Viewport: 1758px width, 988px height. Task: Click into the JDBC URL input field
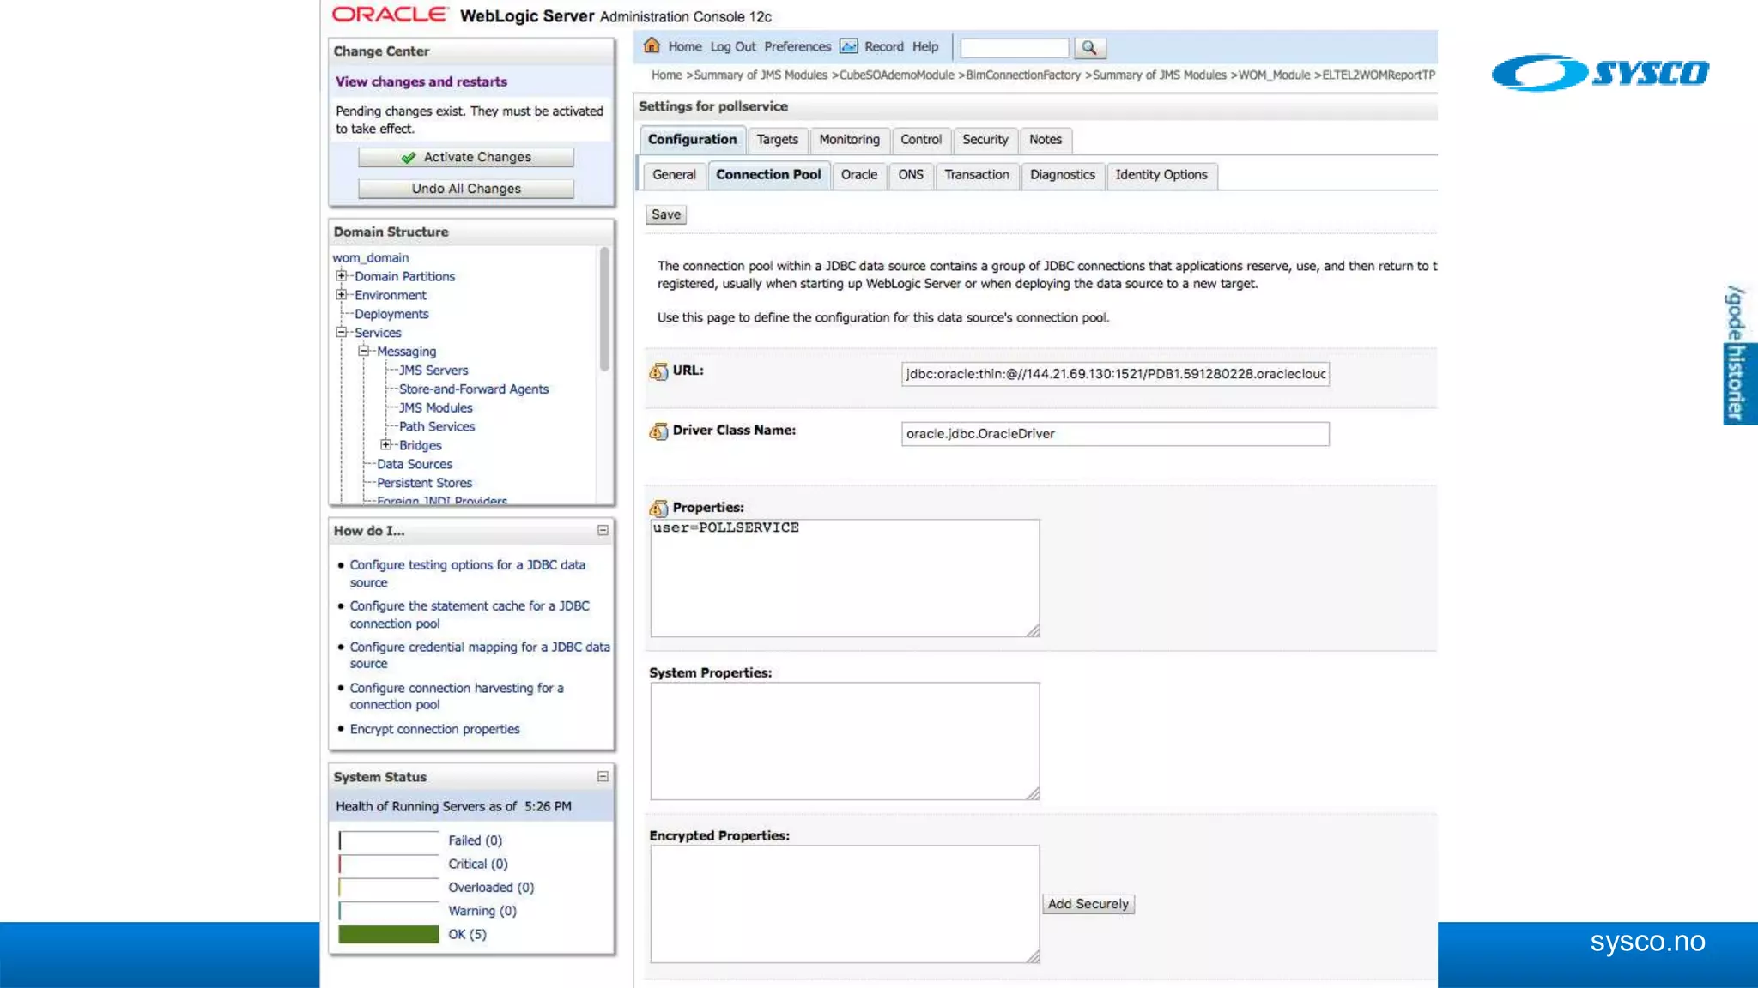click(x=1114, y=374)
